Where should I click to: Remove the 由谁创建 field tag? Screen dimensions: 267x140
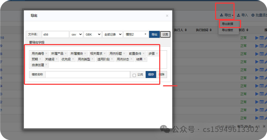[x=46, y=65]
